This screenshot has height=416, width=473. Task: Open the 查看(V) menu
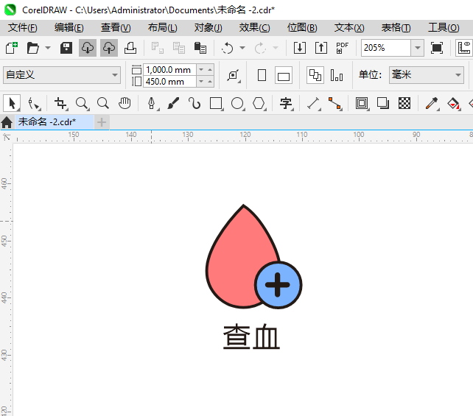pyautogui.click(x=116, y=28)
